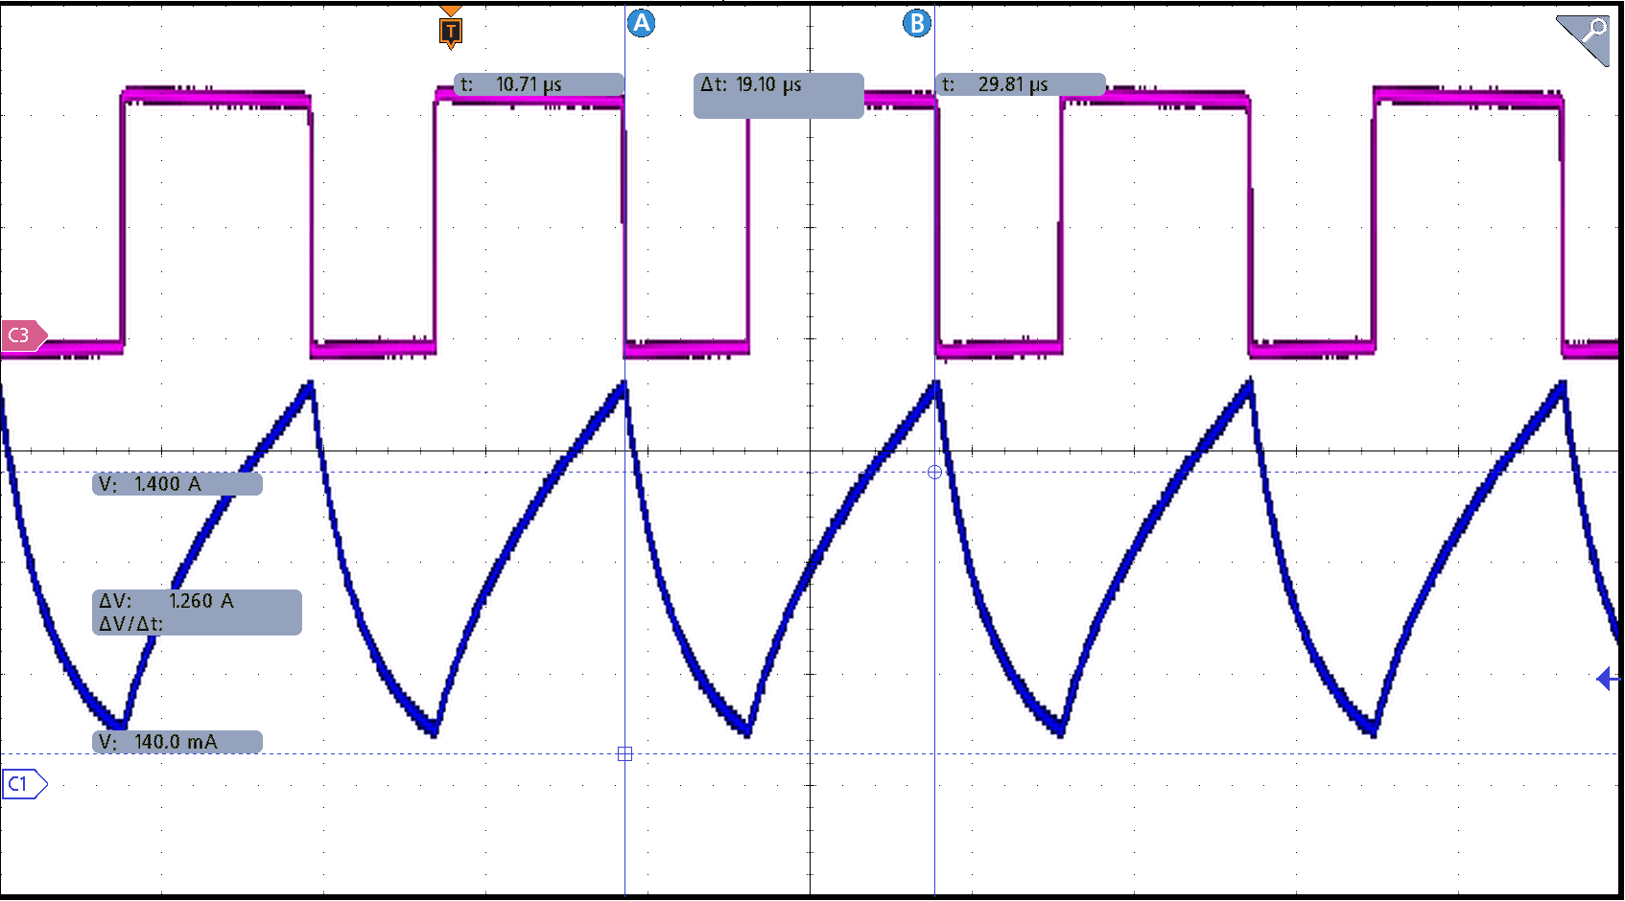
Task: Click the t: 10.71 µs cursor readout
Action: pos(538,84)
